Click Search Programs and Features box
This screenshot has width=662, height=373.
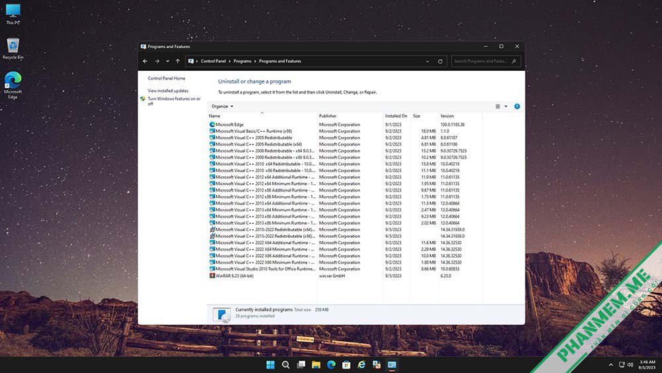(485, 61)
